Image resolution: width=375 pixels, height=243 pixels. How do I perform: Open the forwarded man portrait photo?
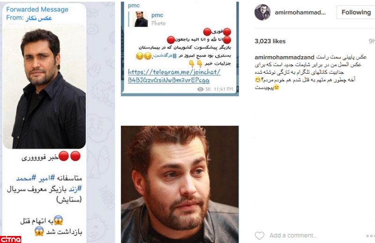click(x=45, y=86)
